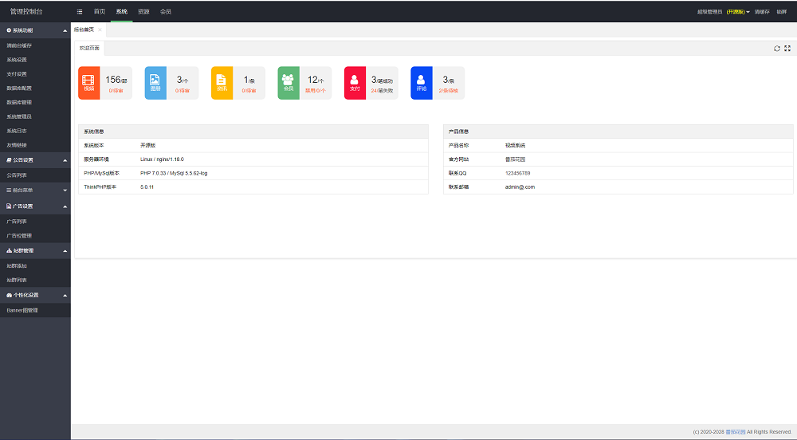Open 清前台缓存 in sidebar
Viewport: 797px width, 440px height.
[x=19, y=45]
